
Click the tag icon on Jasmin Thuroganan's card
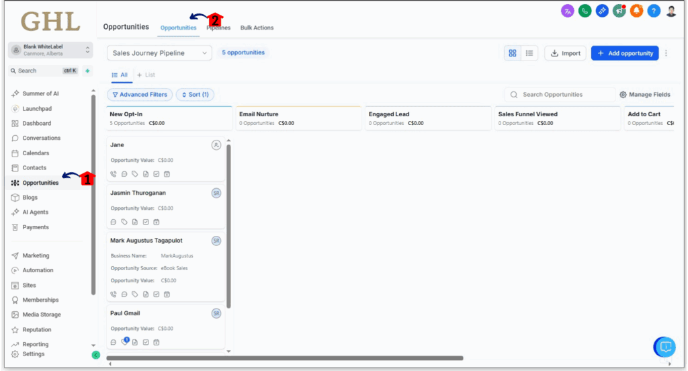[124, 222]
